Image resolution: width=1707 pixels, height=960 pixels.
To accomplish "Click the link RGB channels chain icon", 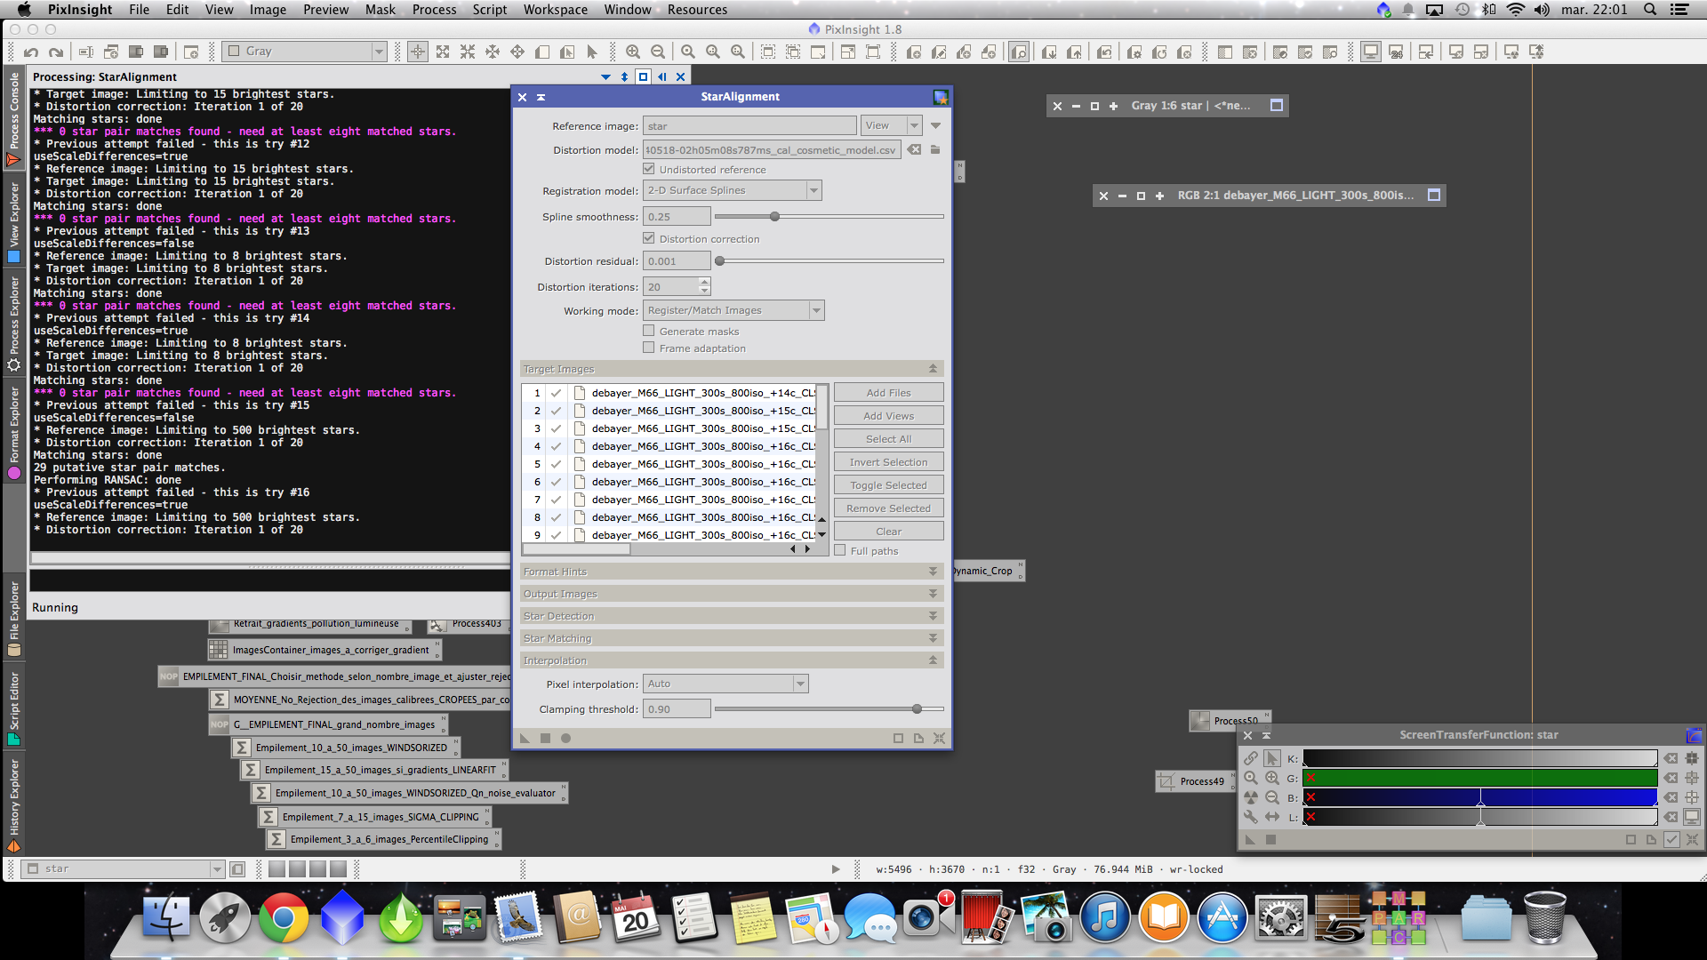I will click(x=1250, y=758).
